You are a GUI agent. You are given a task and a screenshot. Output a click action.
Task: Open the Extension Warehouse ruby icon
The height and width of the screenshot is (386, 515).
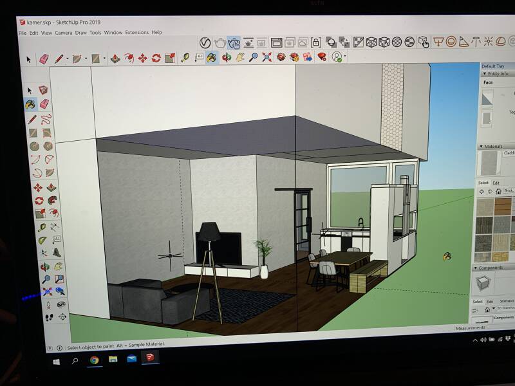[321, 57]
